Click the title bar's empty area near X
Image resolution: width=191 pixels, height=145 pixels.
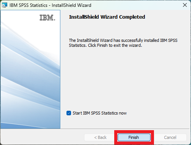(x=136, y=5)
